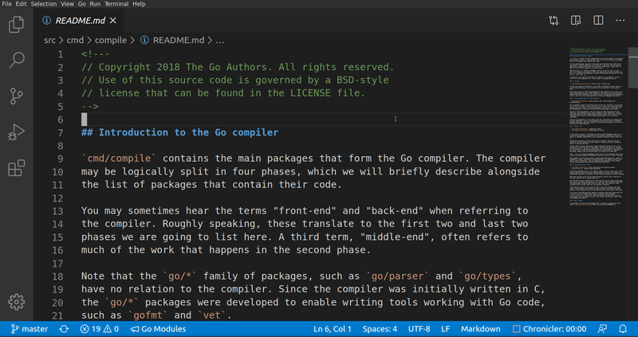Click Go Modules in the status bar
The image size is (638, 337).
tap(158, 328)
